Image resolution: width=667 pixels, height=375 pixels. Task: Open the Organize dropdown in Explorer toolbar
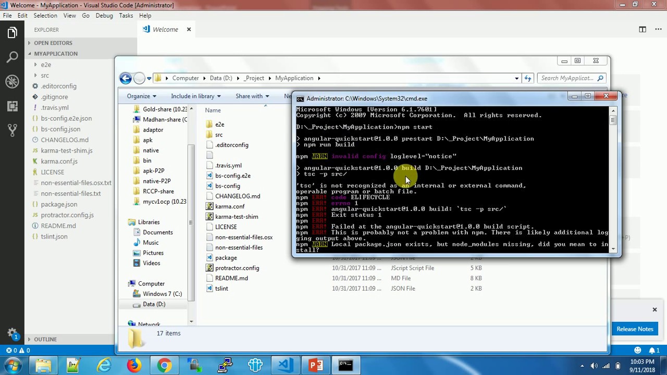click(x=141, y=96)
